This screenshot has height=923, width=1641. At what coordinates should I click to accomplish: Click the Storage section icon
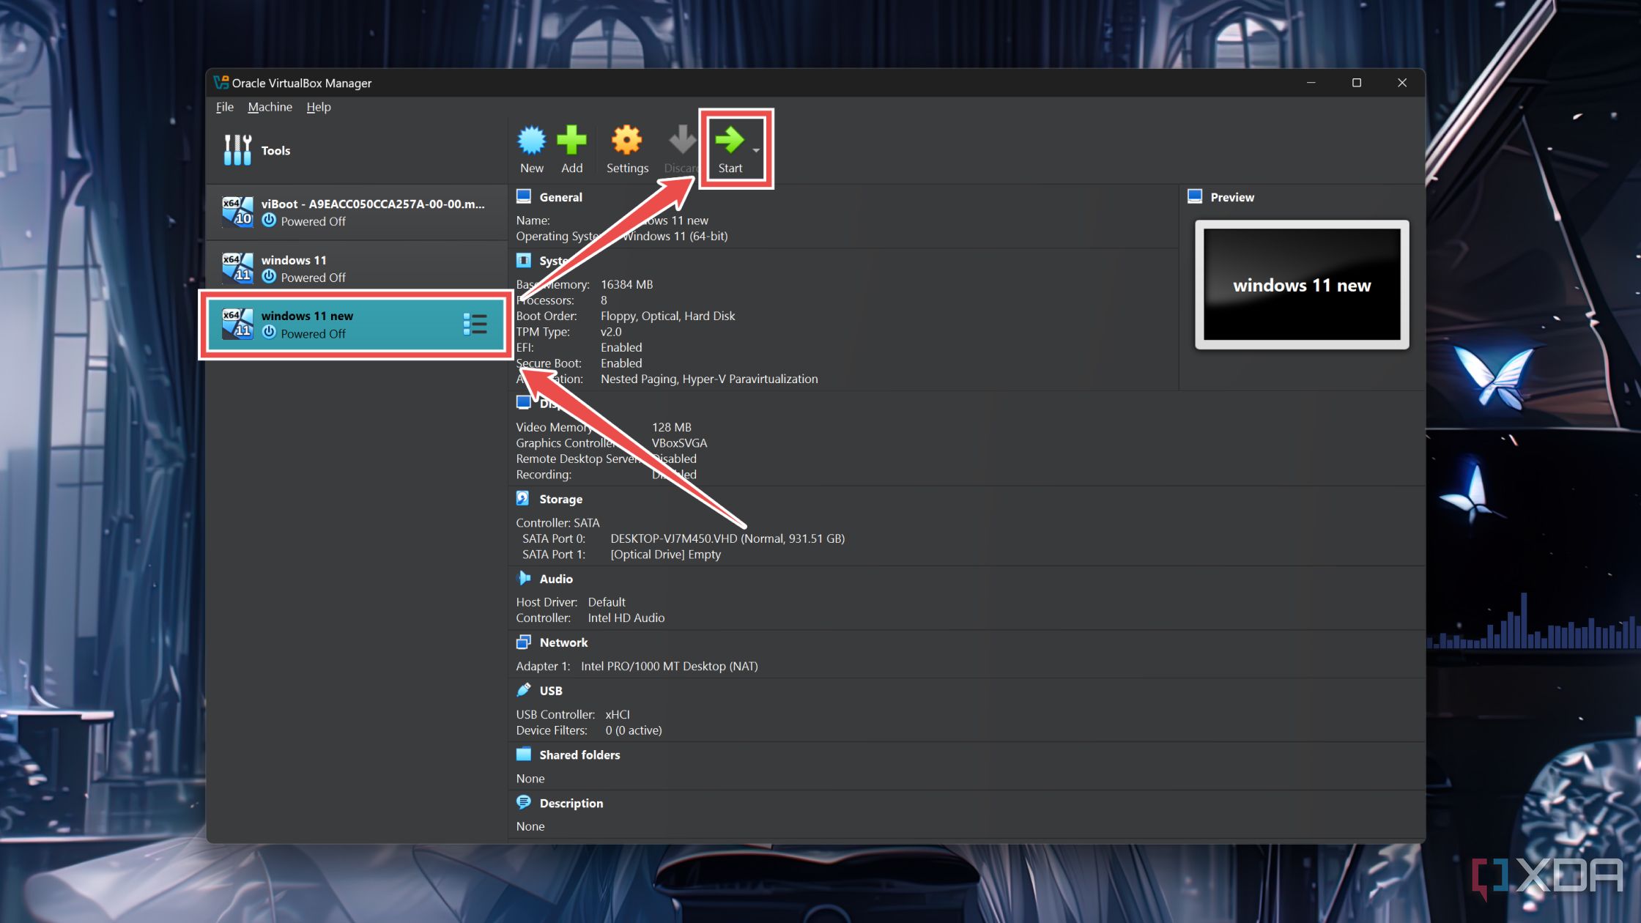click(523, 497)
